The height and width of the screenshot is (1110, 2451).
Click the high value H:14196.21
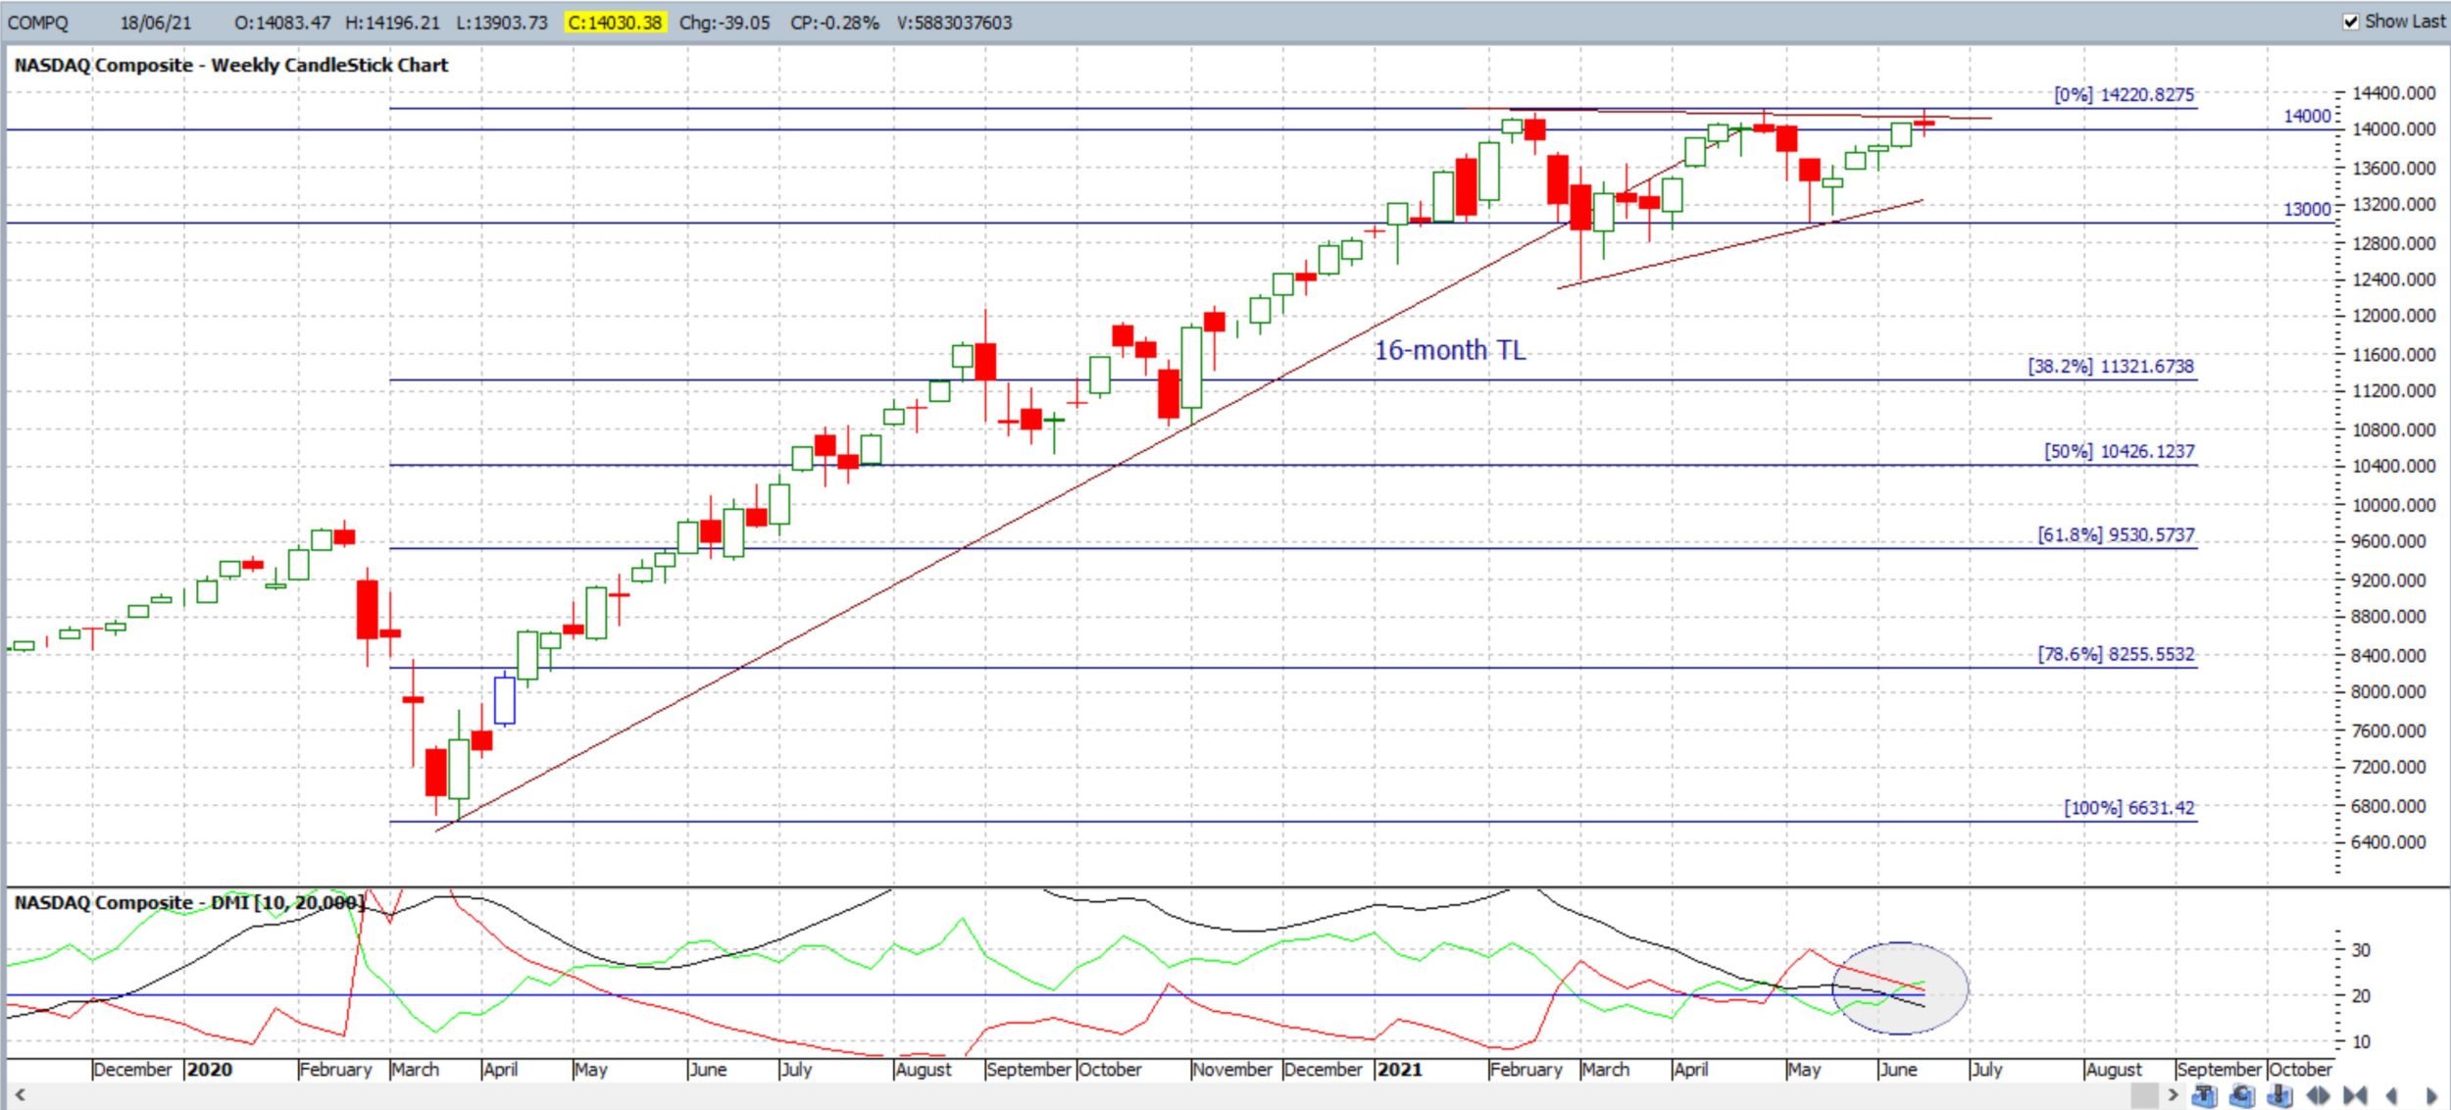tap(392, 22)
